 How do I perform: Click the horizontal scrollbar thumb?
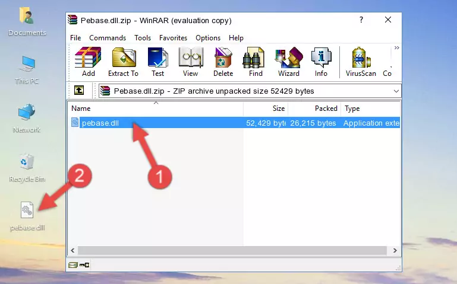click(x=232, y=250)
